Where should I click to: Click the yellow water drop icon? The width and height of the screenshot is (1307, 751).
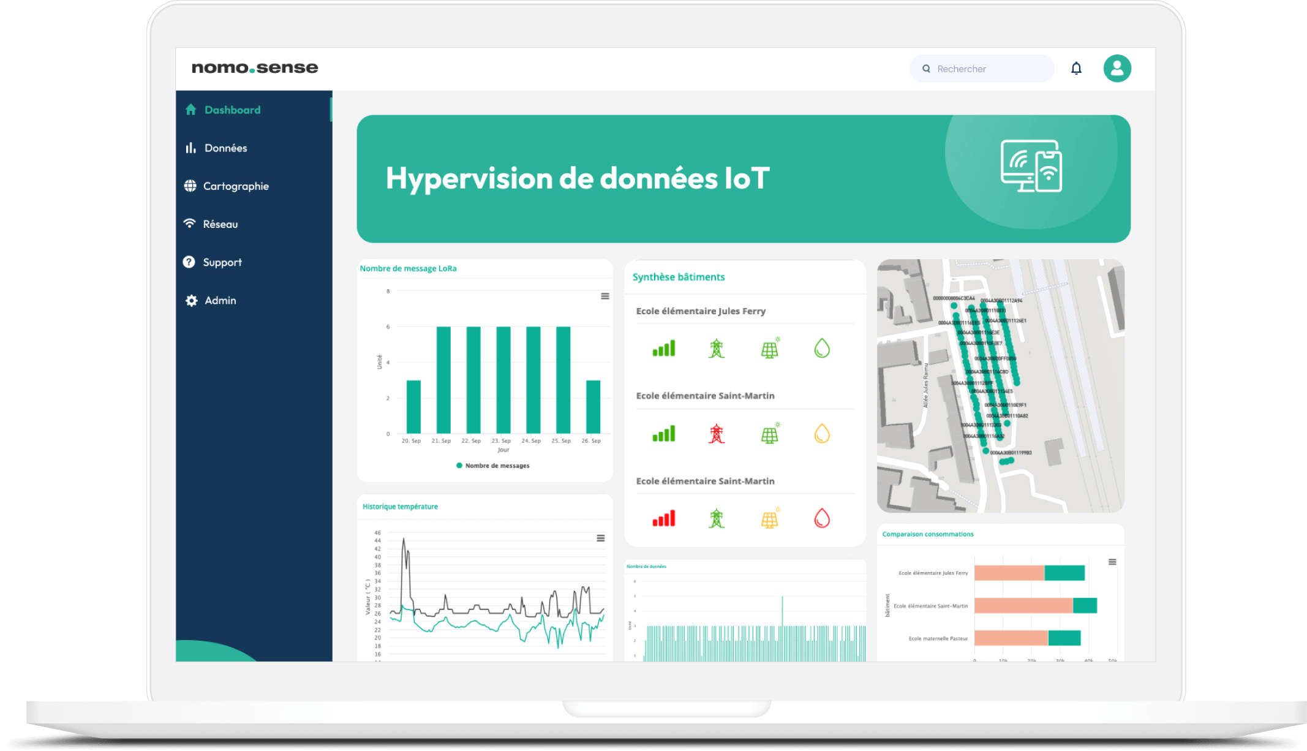822,434
